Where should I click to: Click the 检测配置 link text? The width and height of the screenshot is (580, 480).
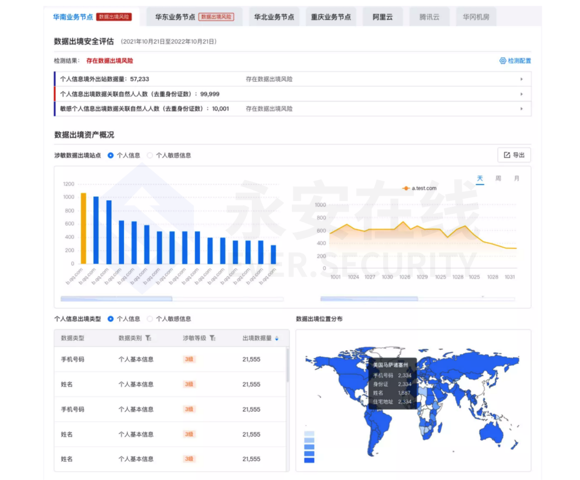pos(519,61)
